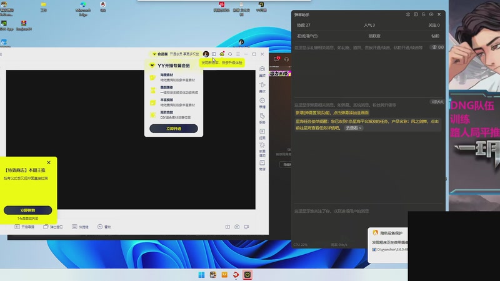Click the orange taskbar app icon
The height and width of the screenshot is (281, 500).
click(x=224, y=275)
